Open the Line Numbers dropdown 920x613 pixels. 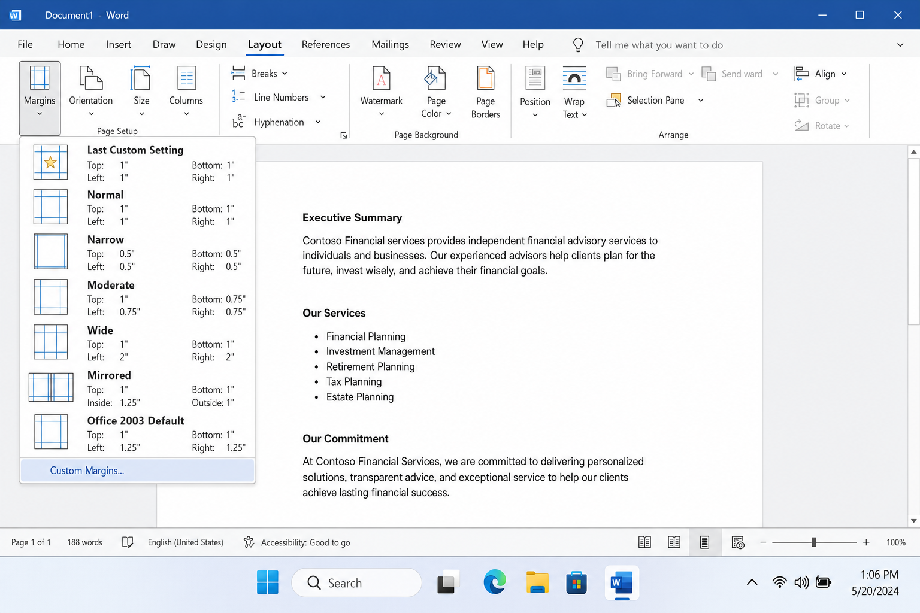coord(279,97)
